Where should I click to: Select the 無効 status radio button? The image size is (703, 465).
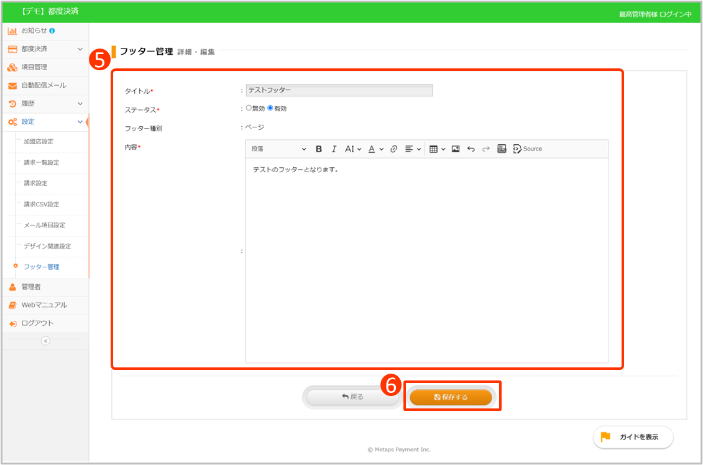point(249,108)
